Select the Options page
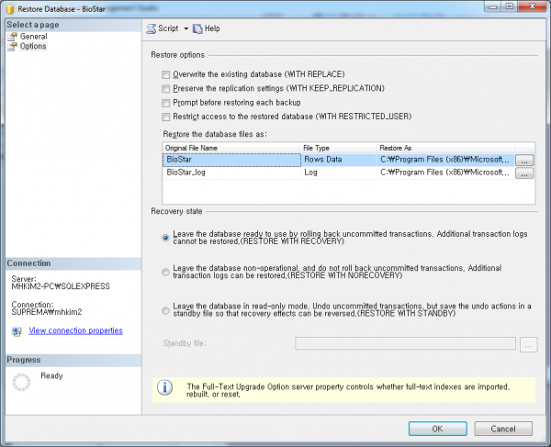Screen dimensions: 551x447 [33, 46]
